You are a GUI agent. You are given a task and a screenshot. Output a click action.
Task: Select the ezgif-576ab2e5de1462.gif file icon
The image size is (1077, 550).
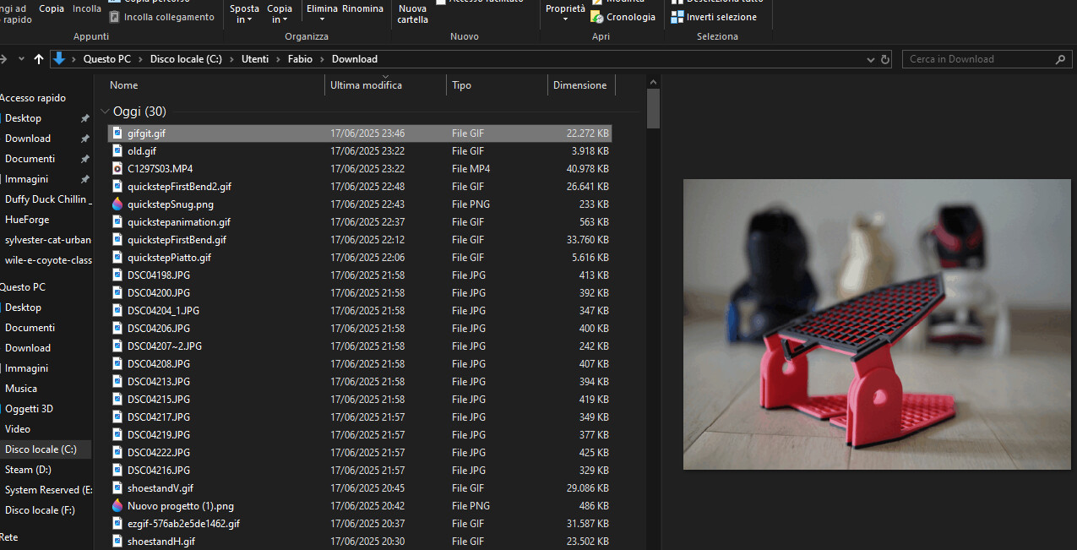118,524
